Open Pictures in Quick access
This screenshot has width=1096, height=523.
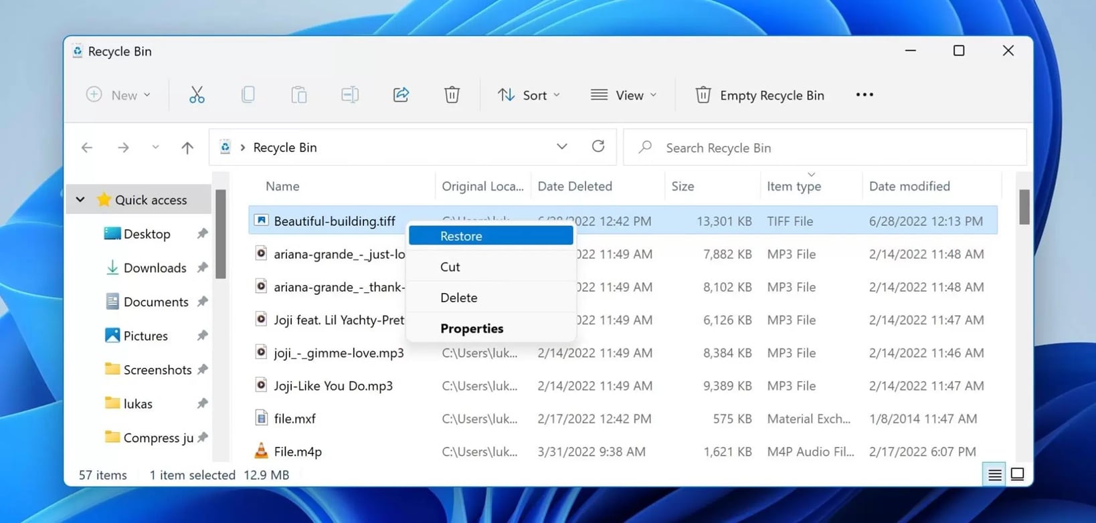(145, 336)
